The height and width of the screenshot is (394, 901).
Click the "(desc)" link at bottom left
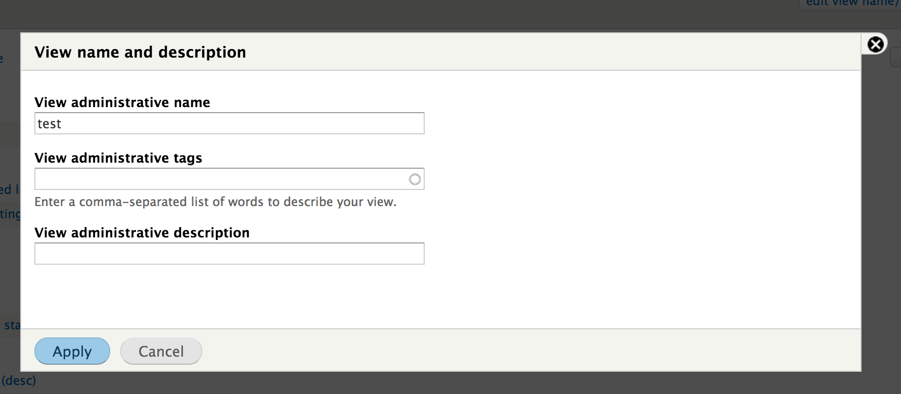point(19,380)
